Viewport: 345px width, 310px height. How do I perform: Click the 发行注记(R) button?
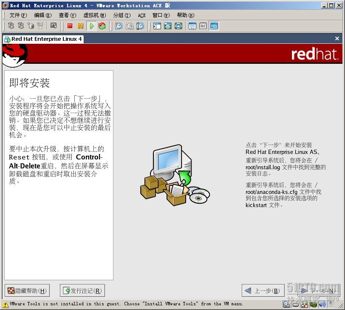(x=82, y=290)
